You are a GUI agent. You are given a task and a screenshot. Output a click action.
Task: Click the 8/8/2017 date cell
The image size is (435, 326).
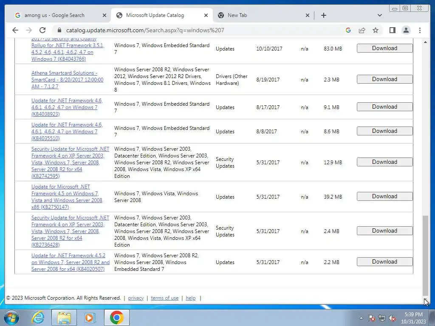266,132
